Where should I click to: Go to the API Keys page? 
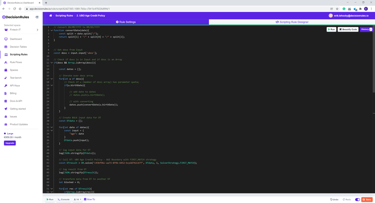[x=14, y=86]
